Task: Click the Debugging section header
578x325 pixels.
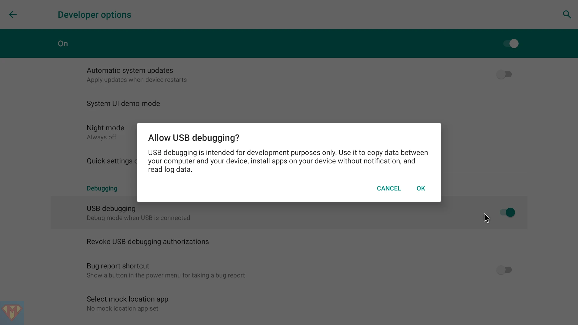Action: pos(102,188)
